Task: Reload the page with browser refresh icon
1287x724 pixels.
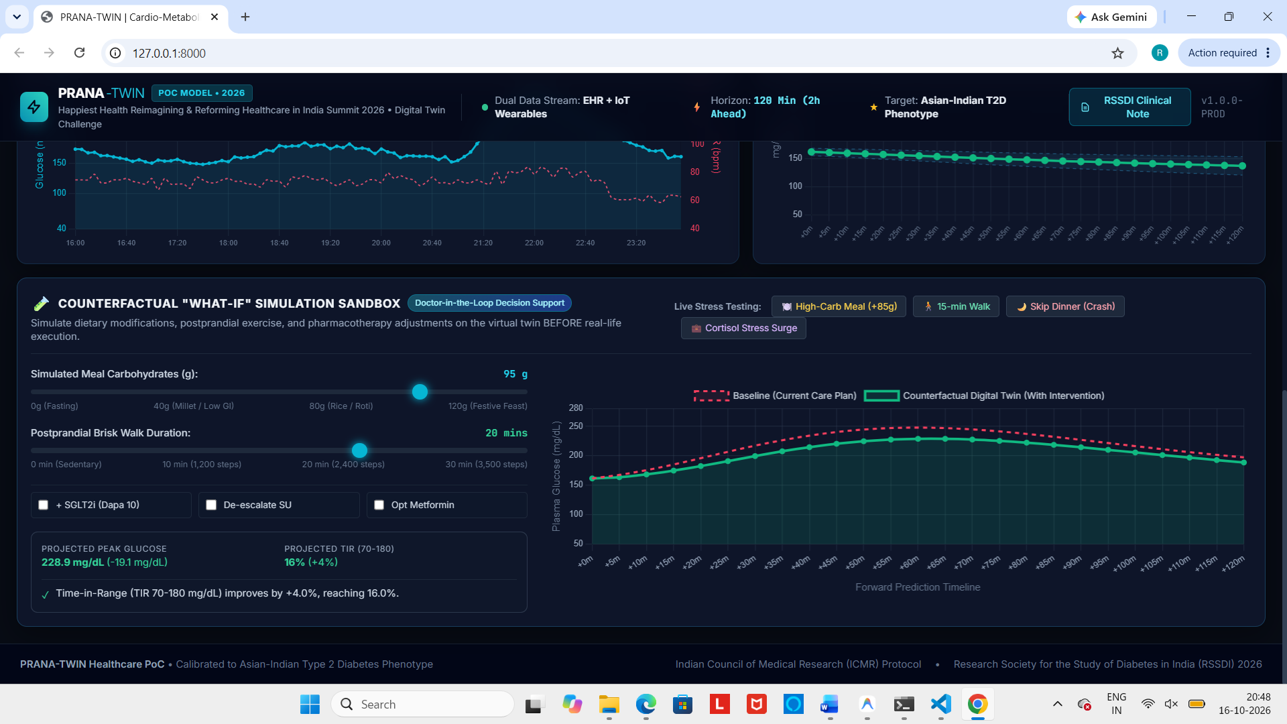Action: pos(79,53)
